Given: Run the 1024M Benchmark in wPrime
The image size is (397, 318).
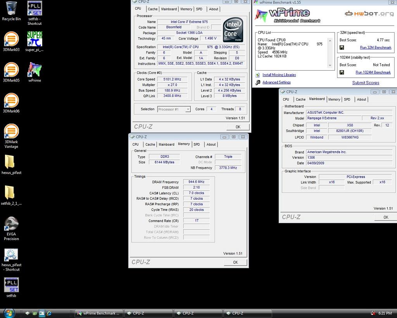Looking at the screenshot, I should click(373, 73).
